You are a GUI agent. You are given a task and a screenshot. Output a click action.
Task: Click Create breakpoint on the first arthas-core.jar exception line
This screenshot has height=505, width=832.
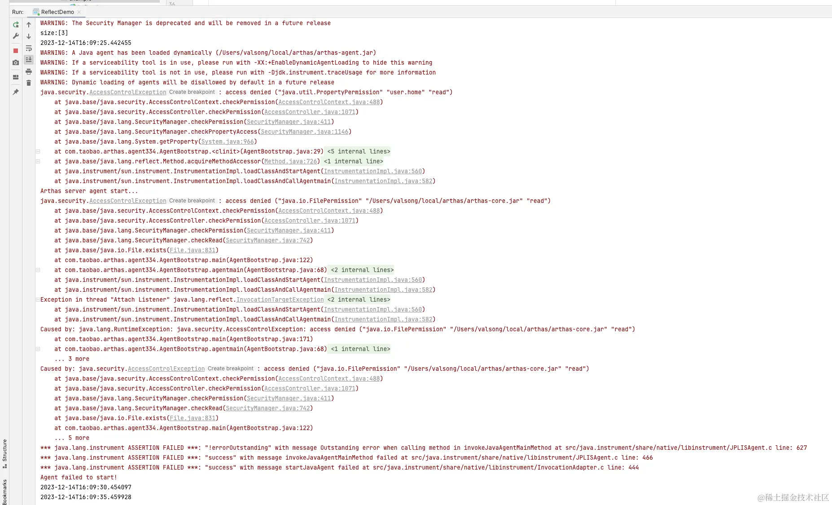(192, 201)
